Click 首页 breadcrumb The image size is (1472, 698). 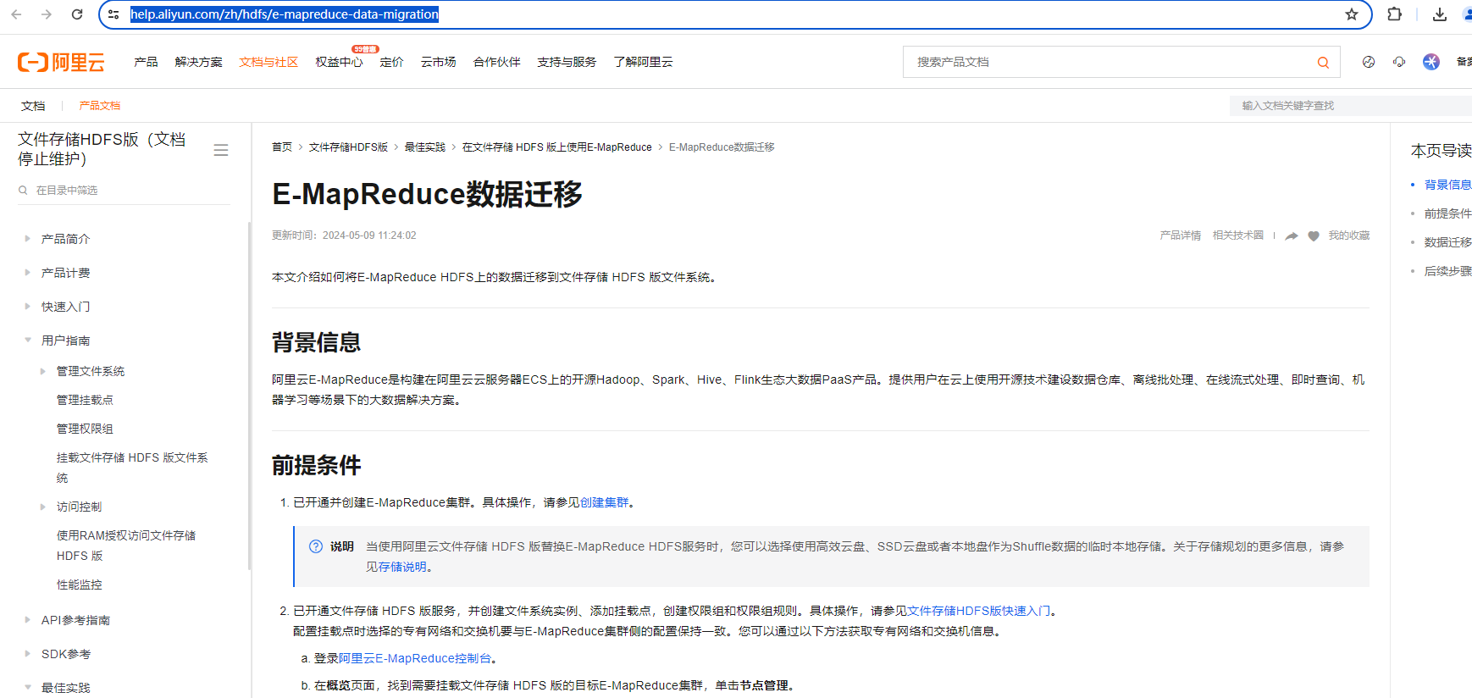(x=282, y=147)
